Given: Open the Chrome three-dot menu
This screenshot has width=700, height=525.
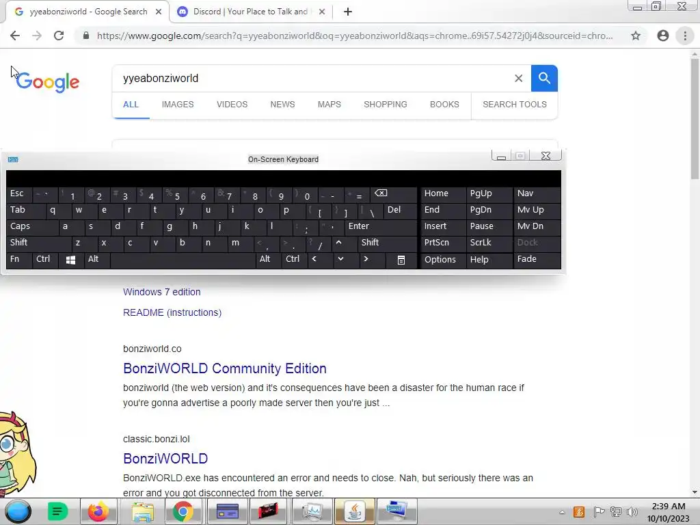Looking at the screenshot, I should pyautogui.click(x=685, y=36).
